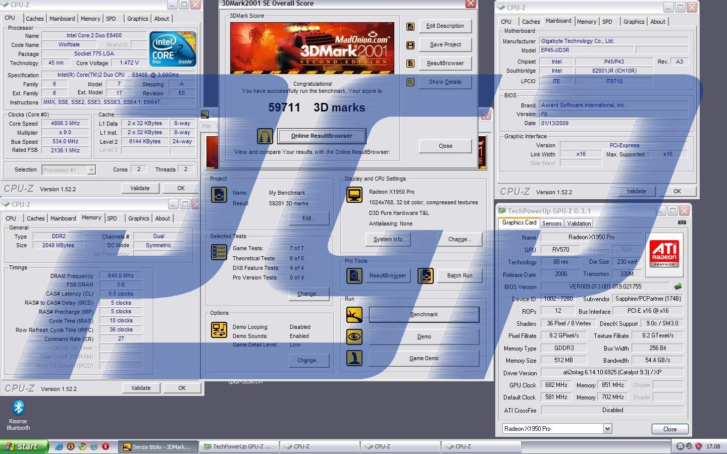Open the Radeon X1950 Pro GPU dropdown
Image resolution: width=727 pixels, height=454 pixels.
coord(607,429)
